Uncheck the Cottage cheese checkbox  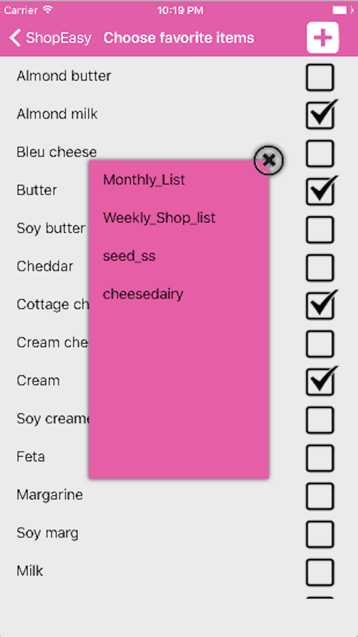(320, 306)
